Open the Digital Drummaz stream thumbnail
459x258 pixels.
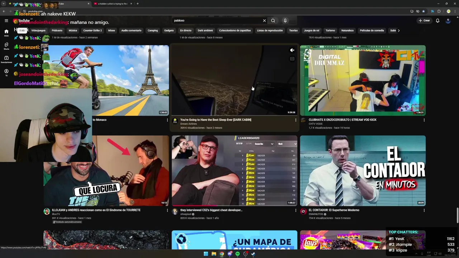363,80
